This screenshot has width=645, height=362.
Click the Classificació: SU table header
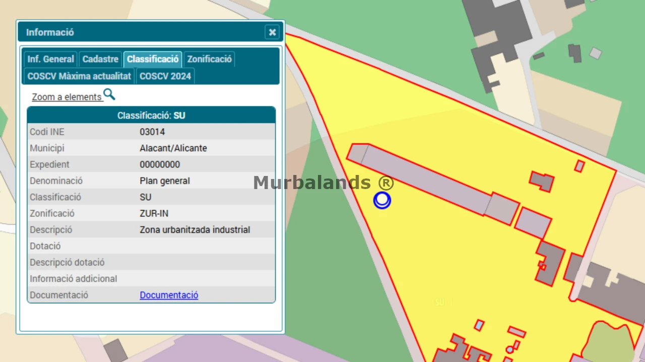click(x=151, y=116)
